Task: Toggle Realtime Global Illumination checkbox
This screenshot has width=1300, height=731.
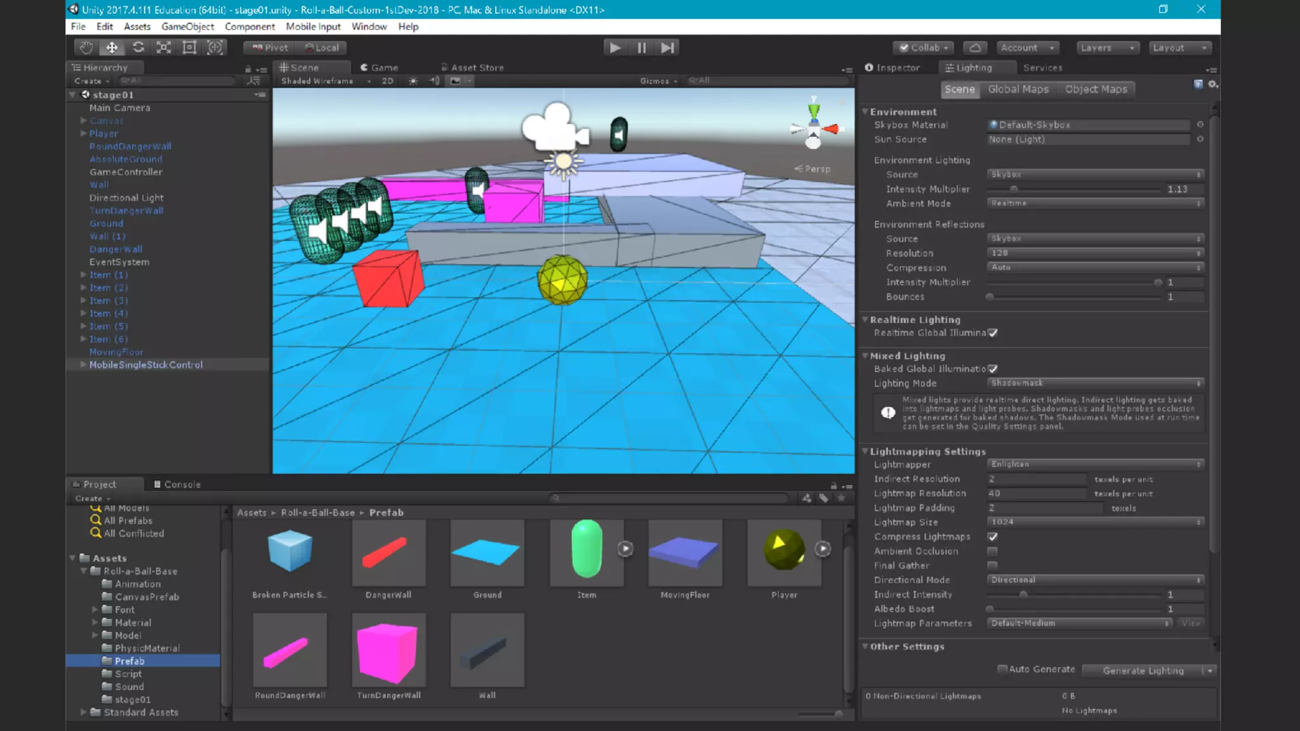Action: pyautogui.click(x=993, y=333)
